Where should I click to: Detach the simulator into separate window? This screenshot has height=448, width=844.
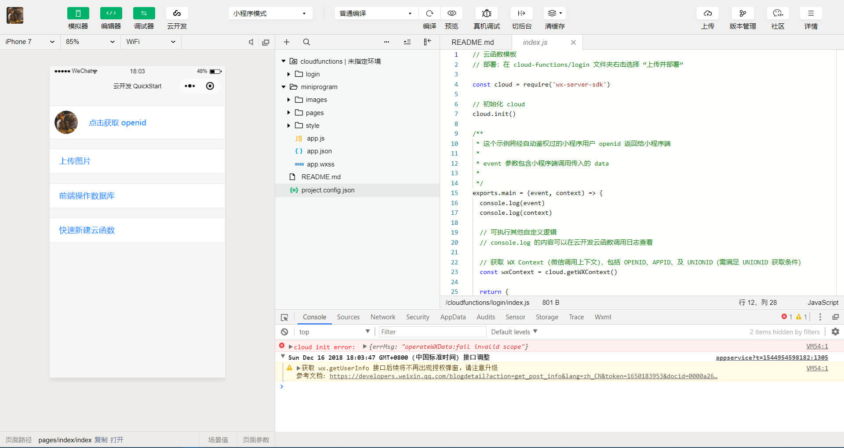tap(266, 42)
